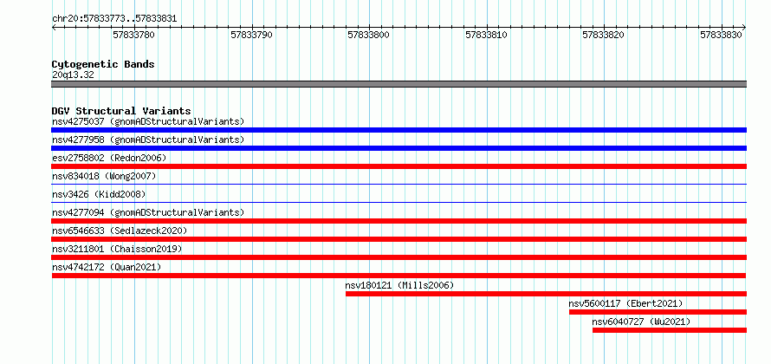This screenshot has width=771, height=364.
Task: Open nsv4277094 gnomAD variant label
Action: pyautogui.click(x=148, y=212)
